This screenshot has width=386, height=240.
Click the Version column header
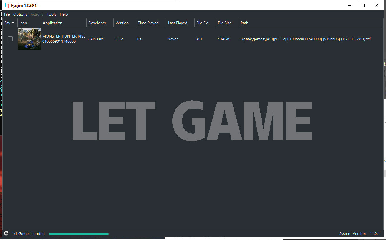[122, 23]
